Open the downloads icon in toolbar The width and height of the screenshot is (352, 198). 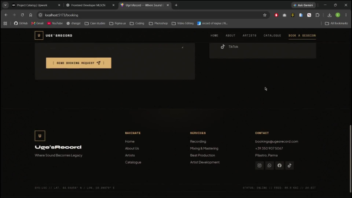[x=329, y=15]
